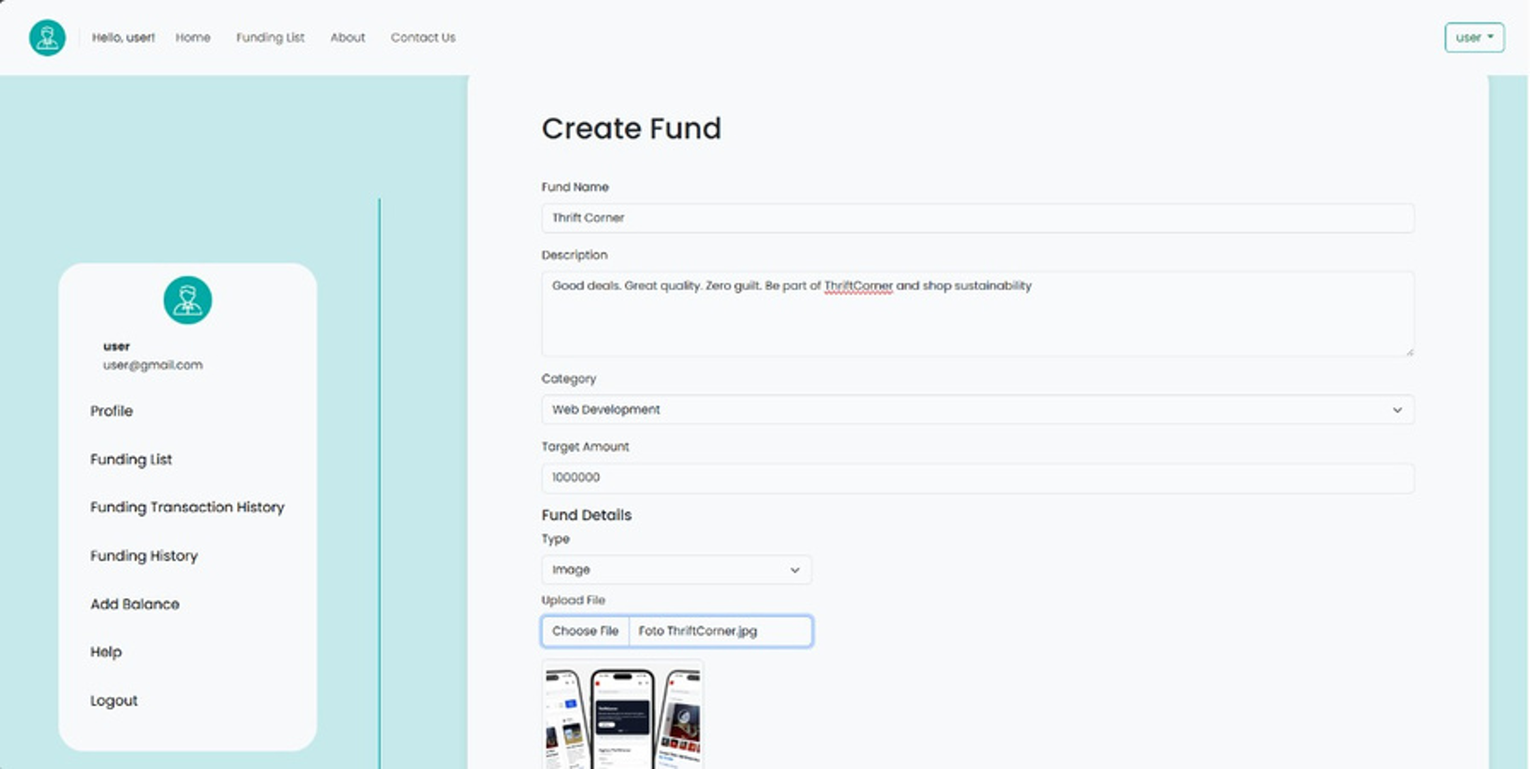Click the Choose File button
Image resolution: width=1530 pixels, height=769 pixels.
tap(585, 631)
